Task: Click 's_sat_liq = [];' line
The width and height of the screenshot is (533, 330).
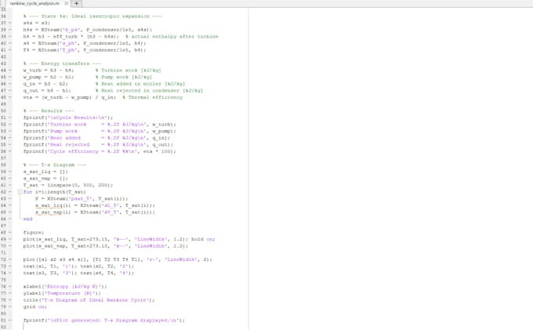Action: tap(45, 172)
